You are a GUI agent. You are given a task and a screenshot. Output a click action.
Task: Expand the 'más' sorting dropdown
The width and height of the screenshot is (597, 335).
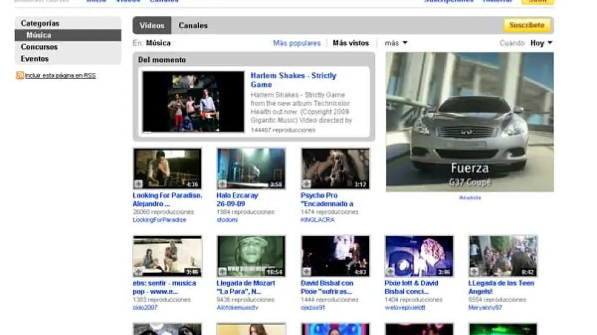[x=396, y=43]
